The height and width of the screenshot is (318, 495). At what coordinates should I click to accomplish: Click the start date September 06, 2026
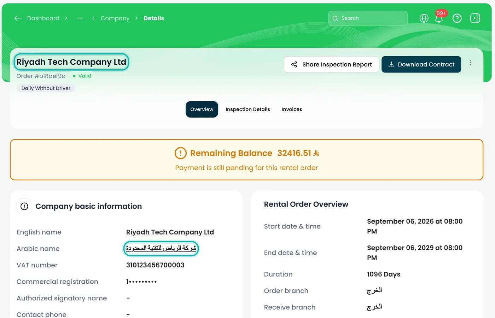[415, 226]
